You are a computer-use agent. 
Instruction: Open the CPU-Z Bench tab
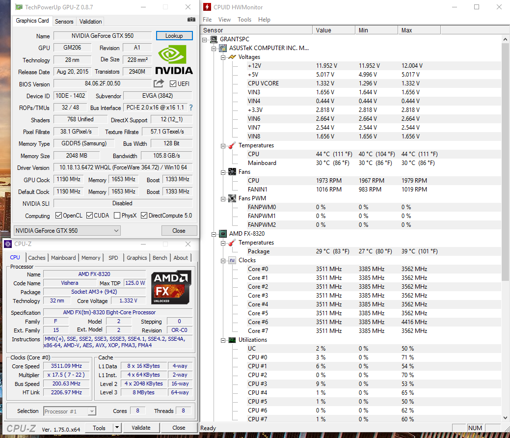pos(160,258)
